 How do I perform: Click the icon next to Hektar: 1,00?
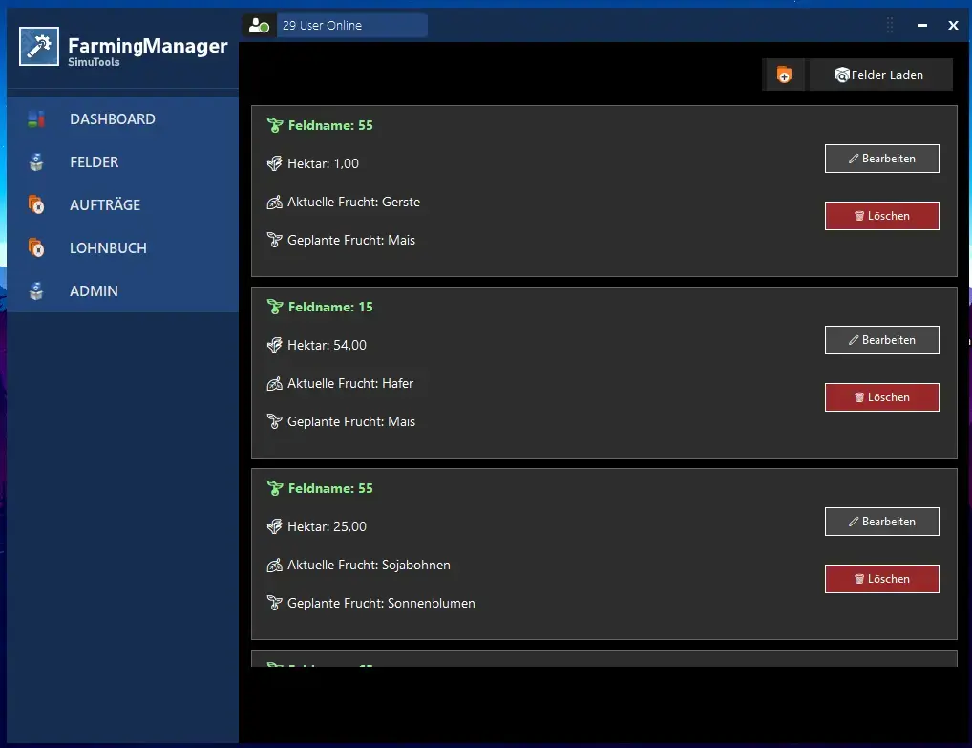275,163
